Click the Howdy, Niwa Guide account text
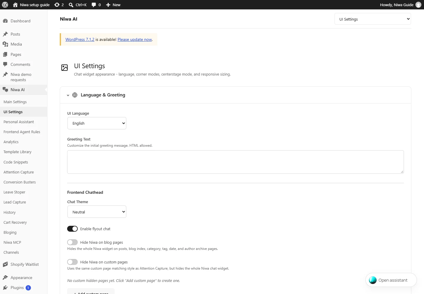The height and width of the screenshot is (294, 424). point(397,5)
